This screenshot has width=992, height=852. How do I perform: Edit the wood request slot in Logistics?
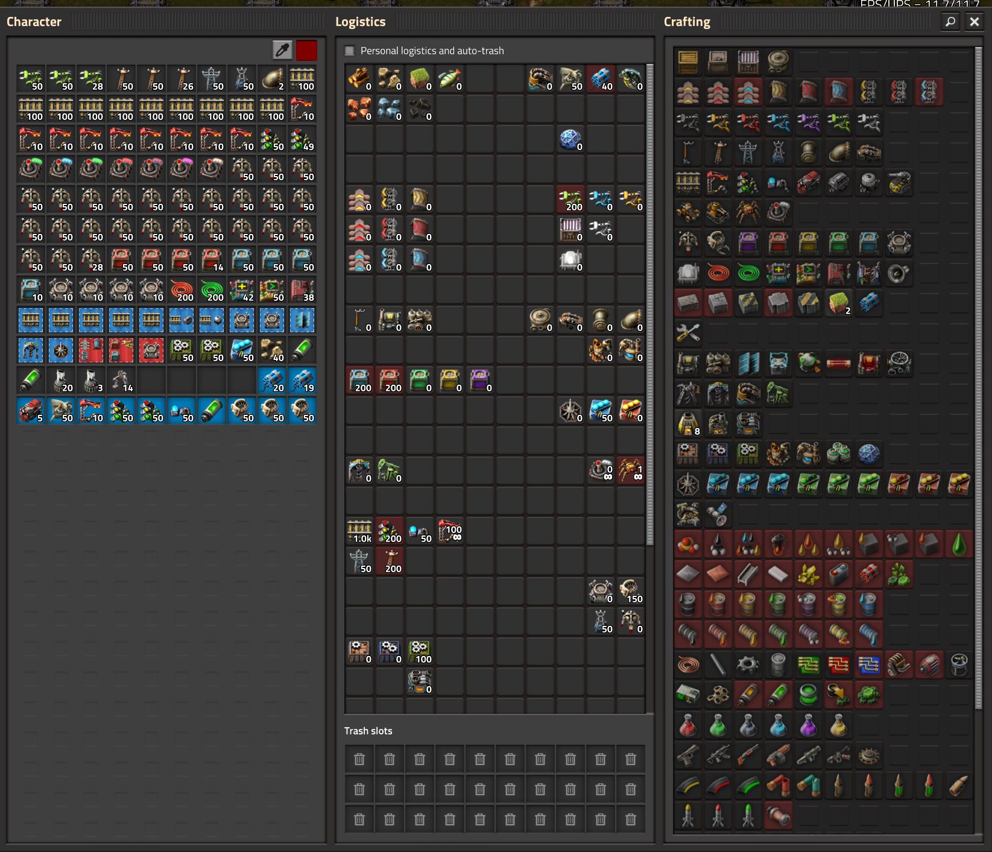(360, 79)
